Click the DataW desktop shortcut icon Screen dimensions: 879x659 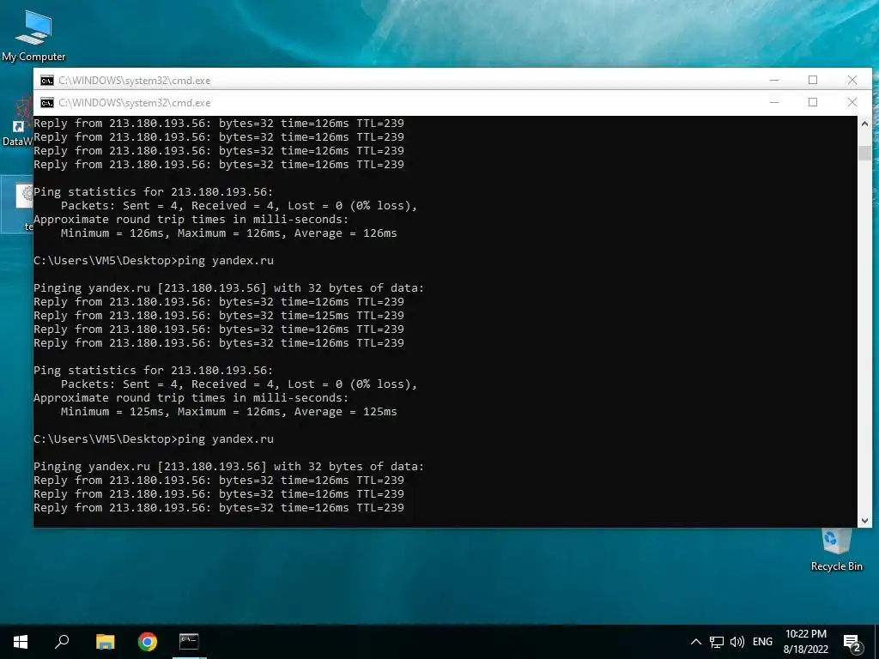pyautogui.click(x=17, y=122)
